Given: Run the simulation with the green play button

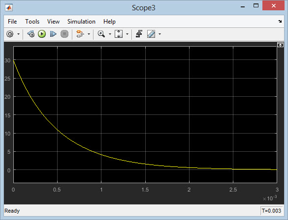Looking at the screenshot, I should (x=42, y=34).
